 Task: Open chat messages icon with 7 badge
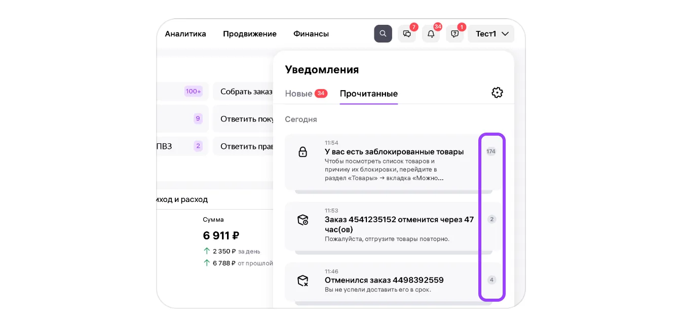[x=407, y=34]
